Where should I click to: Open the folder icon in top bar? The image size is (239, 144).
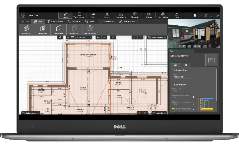[176, 15]
